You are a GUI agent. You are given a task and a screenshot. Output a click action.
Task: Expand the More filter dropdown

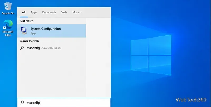point(77,12)
